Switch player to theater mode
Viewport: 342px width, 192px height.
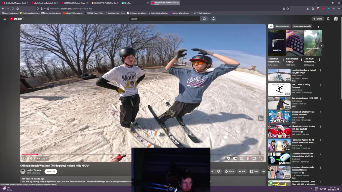(254, 158)
